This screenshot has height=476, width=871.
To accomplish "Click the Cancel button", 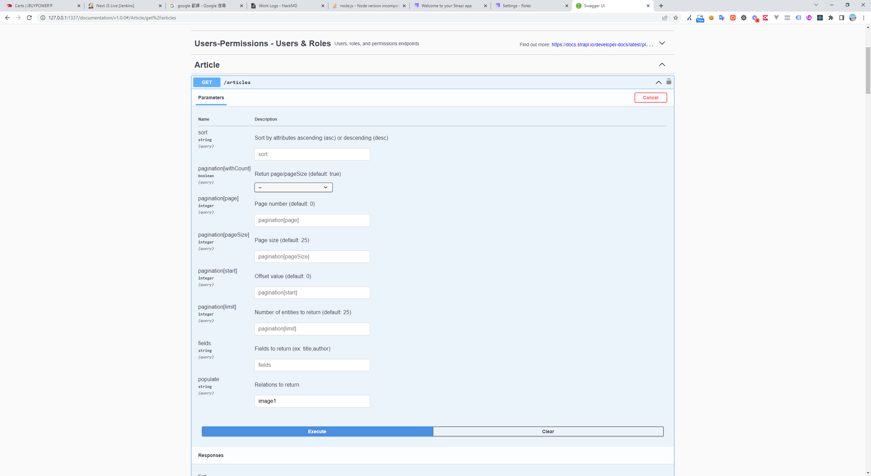I will 650,98.
